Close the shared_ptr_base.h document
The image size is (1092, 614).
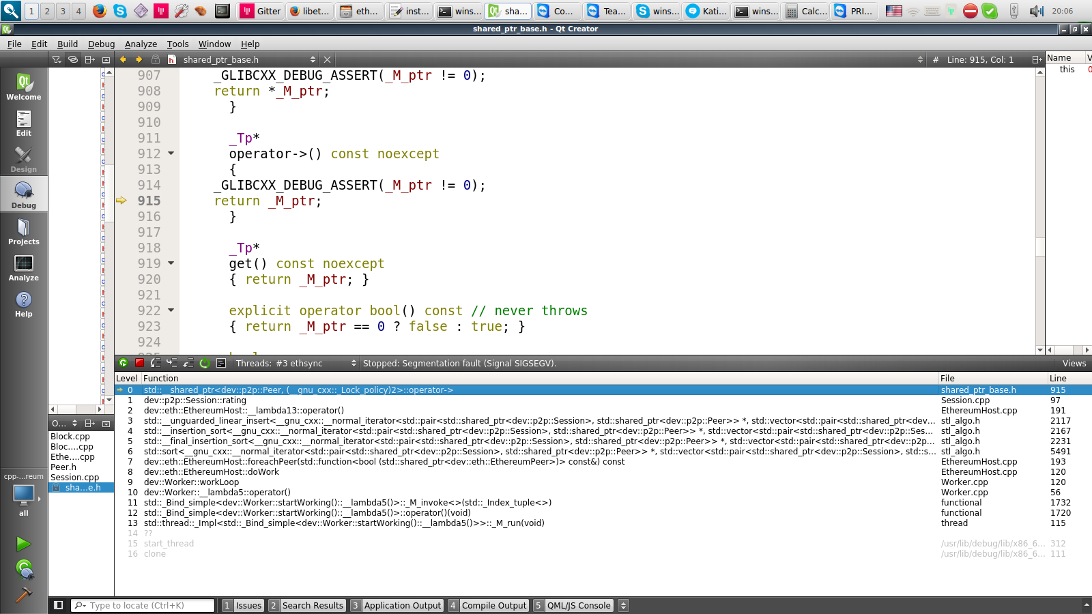coord(327,59)
